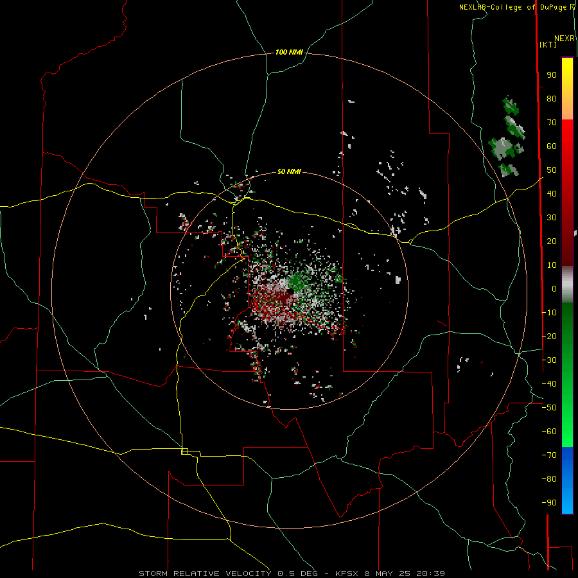The image size is (578, 578).
Task: Click the -50 value on velocity scale
Action: [549, 408]
